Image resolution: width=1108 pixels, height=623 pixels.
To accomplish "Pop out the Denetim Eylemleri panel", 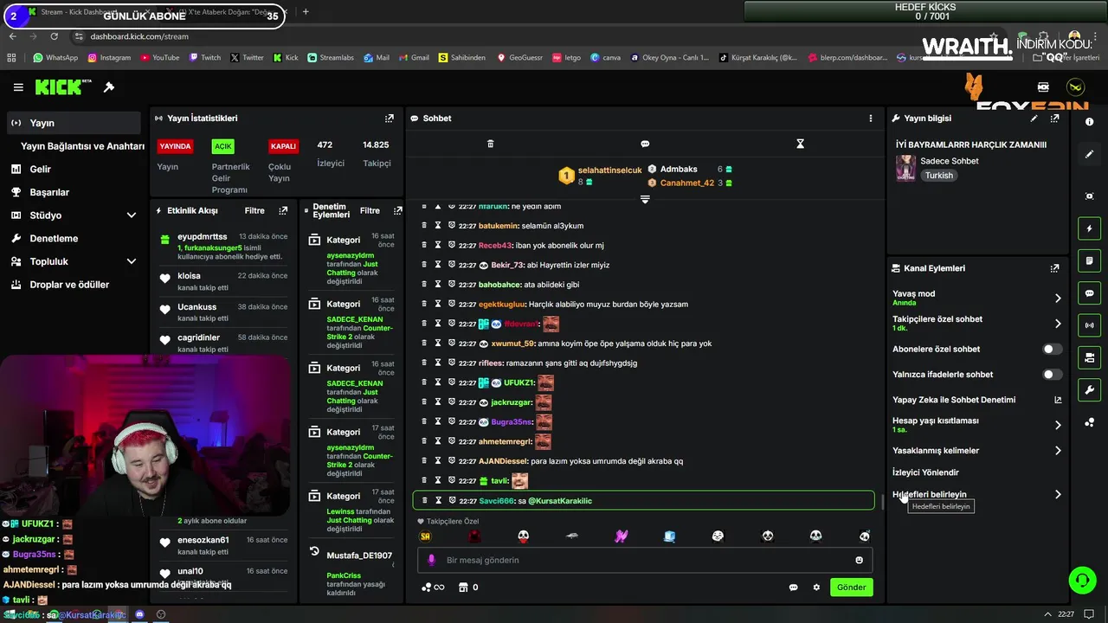I will (x=397, y=210).
